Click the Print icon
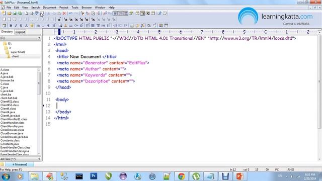 click(31, 14)
